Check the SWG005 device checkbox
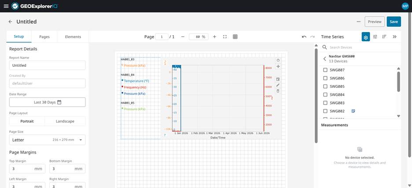 [325, 86]
